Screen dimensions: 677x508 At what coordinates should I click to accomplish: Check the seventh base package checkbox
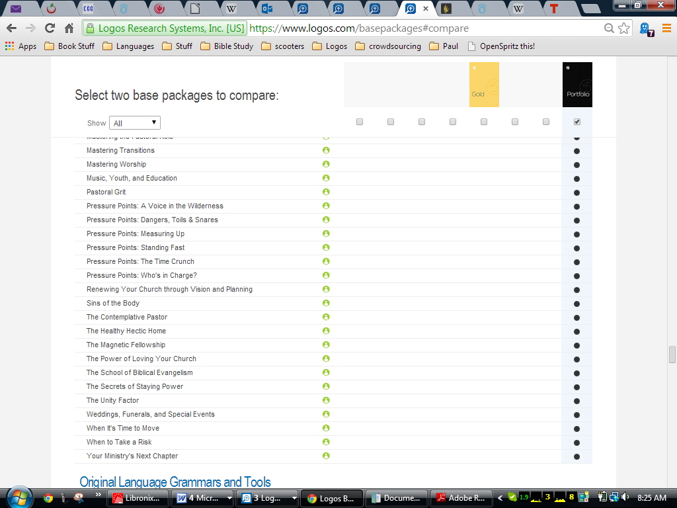(x=546, y=122)
